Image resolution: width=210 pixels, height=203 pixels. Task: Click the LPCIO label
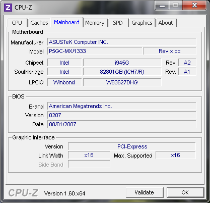tap(36, 82)
